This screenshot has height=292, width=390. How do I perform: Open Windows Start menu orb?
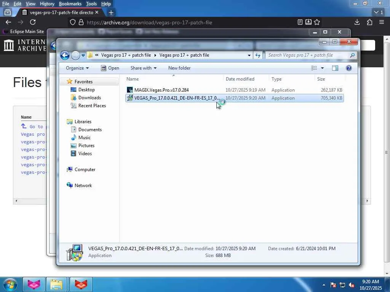tap(10, 284)
